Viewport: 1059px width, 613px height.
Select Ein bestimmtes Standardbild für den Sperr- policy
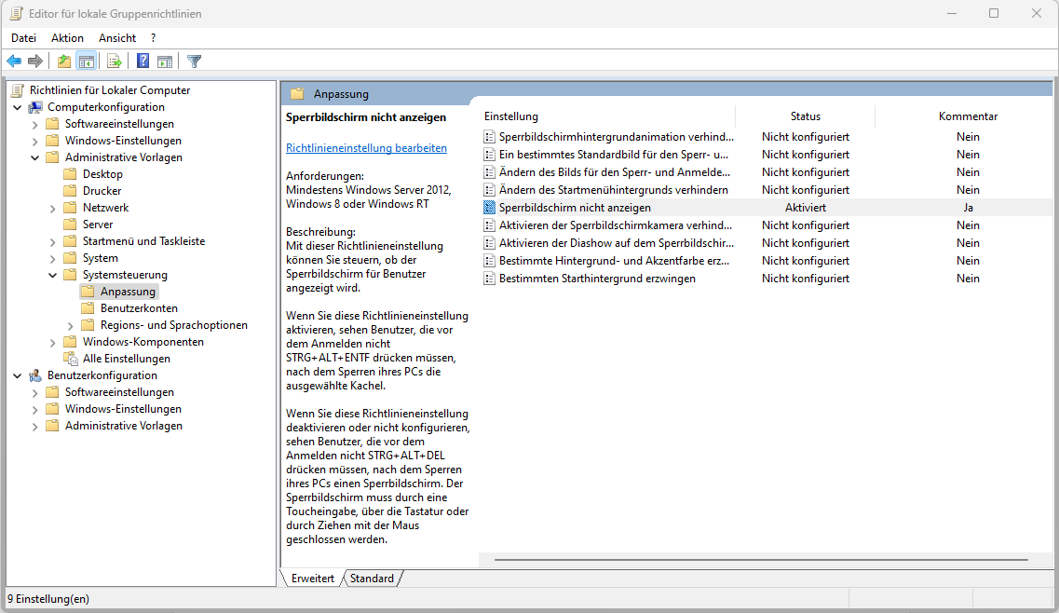pos(613,154)
